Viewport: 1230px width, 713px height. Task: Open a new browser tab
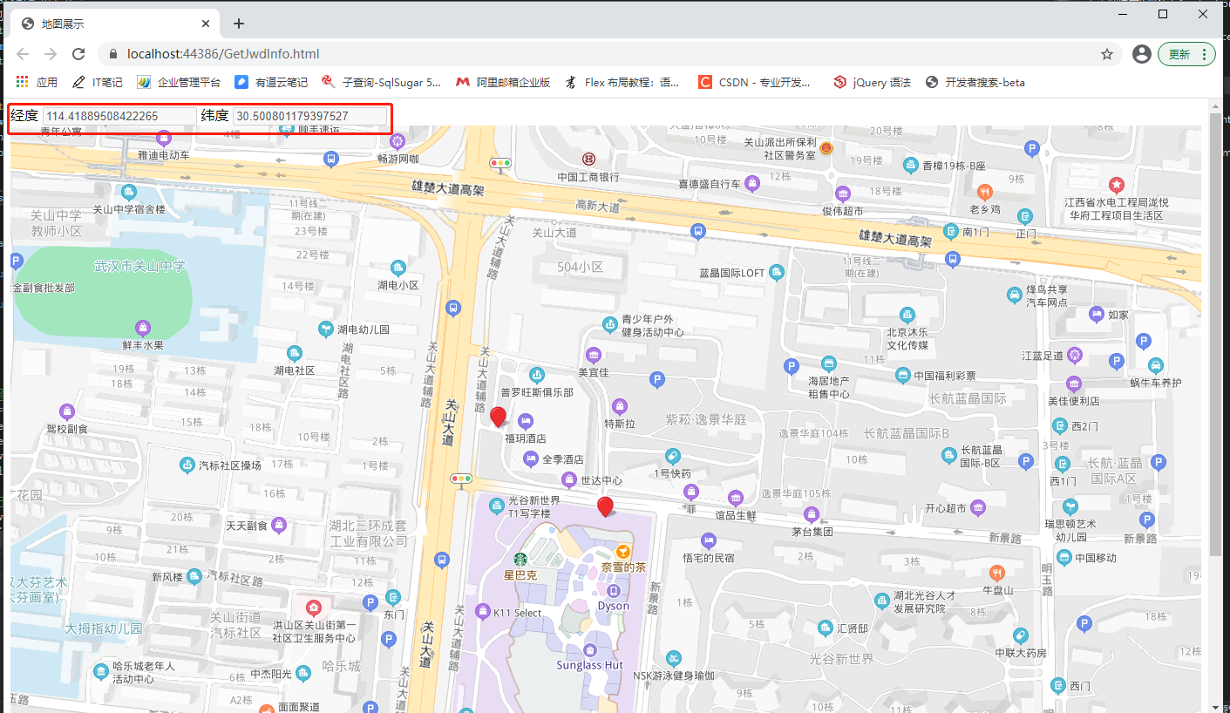point(239,24)
